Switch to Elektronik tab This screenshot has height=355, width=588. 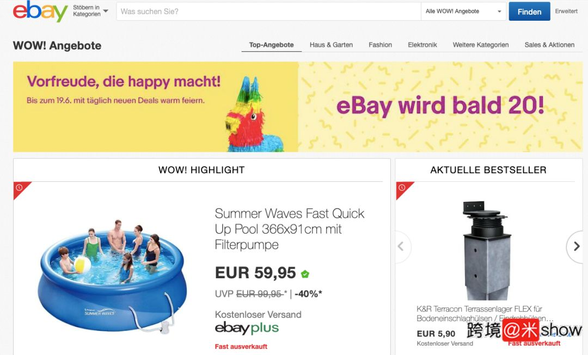tap(422, 45)
